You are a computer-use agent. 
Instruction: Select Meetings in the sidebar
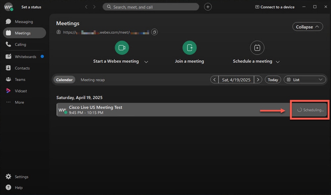pyautogui.click(x=24, y=33)
